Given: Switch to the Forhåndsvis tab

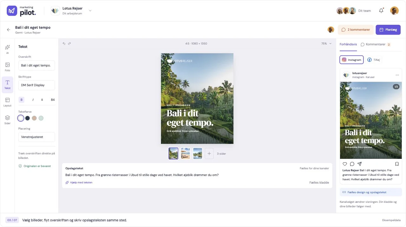Looking at the screenshot, I should (x=348, y=44).
